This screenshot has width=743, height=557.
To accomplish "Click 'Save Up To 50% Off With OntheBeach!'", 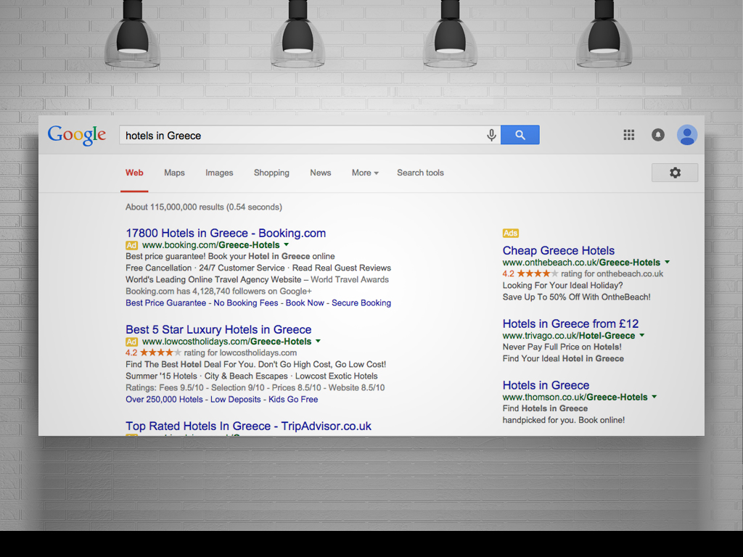I will pyautogui.click(x=576, y=297).
